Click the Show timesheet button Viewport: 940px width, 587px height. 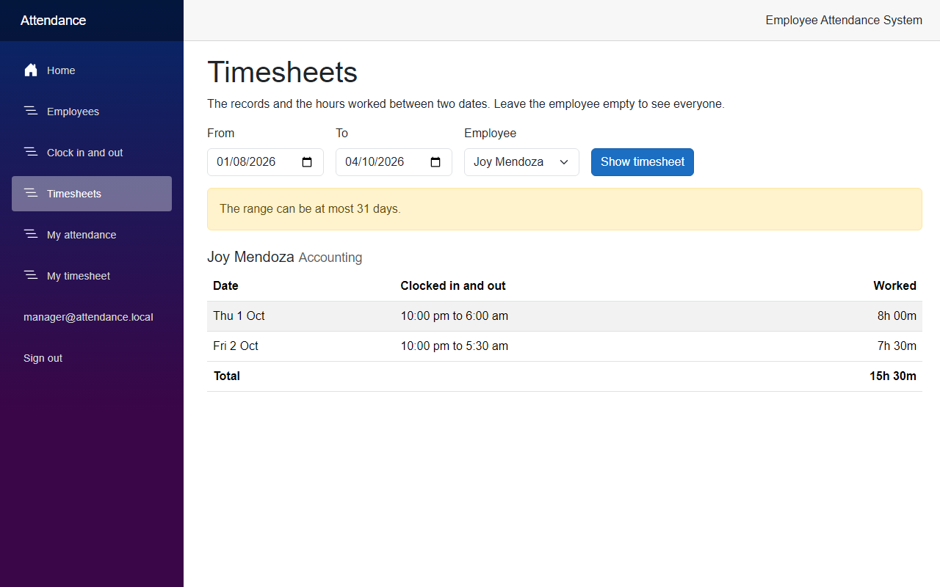pyautogui.click(x=643, y=162)
